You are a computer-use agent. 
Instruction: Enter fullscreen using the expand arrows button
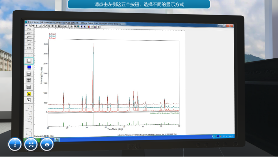(x=31, y=144)
